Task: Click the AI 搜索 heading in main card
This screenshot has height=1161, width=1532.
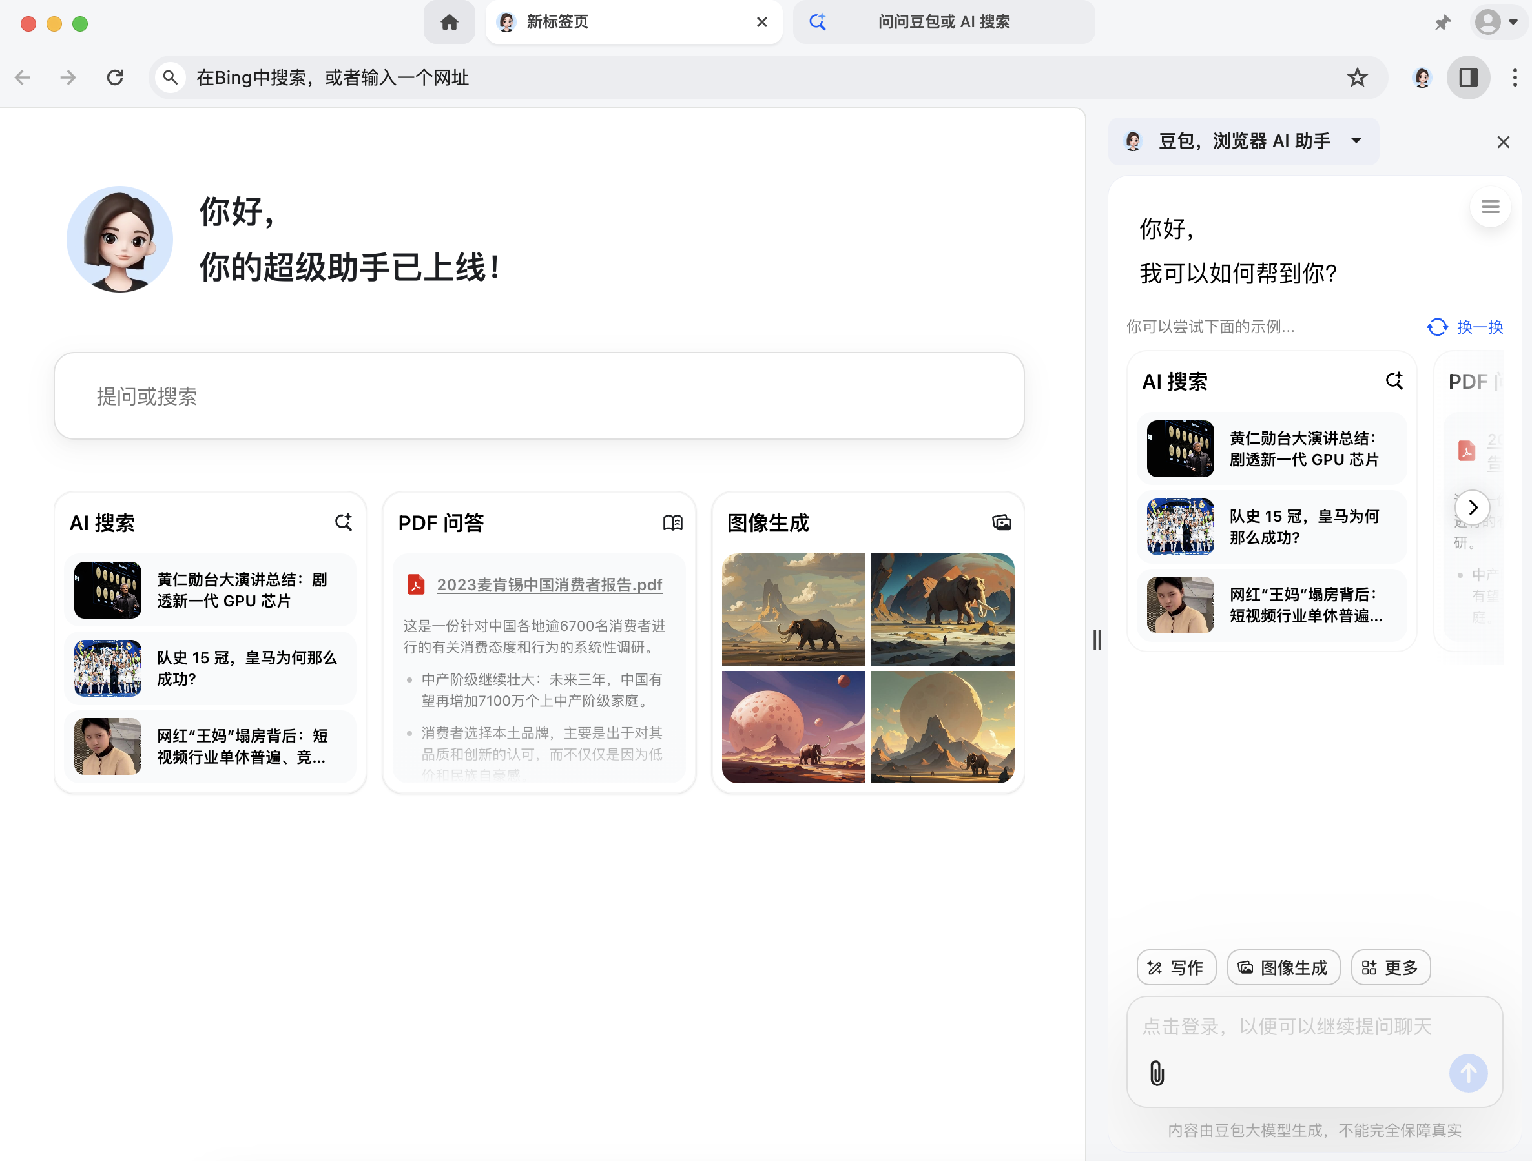Action: tap(103, 522)
